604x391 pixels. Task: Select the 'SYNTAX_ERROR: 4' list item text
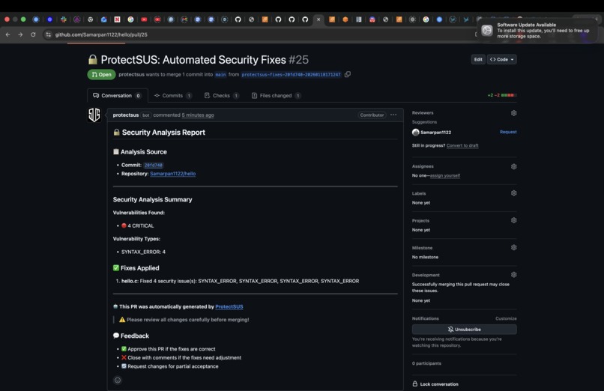point(143,252)
